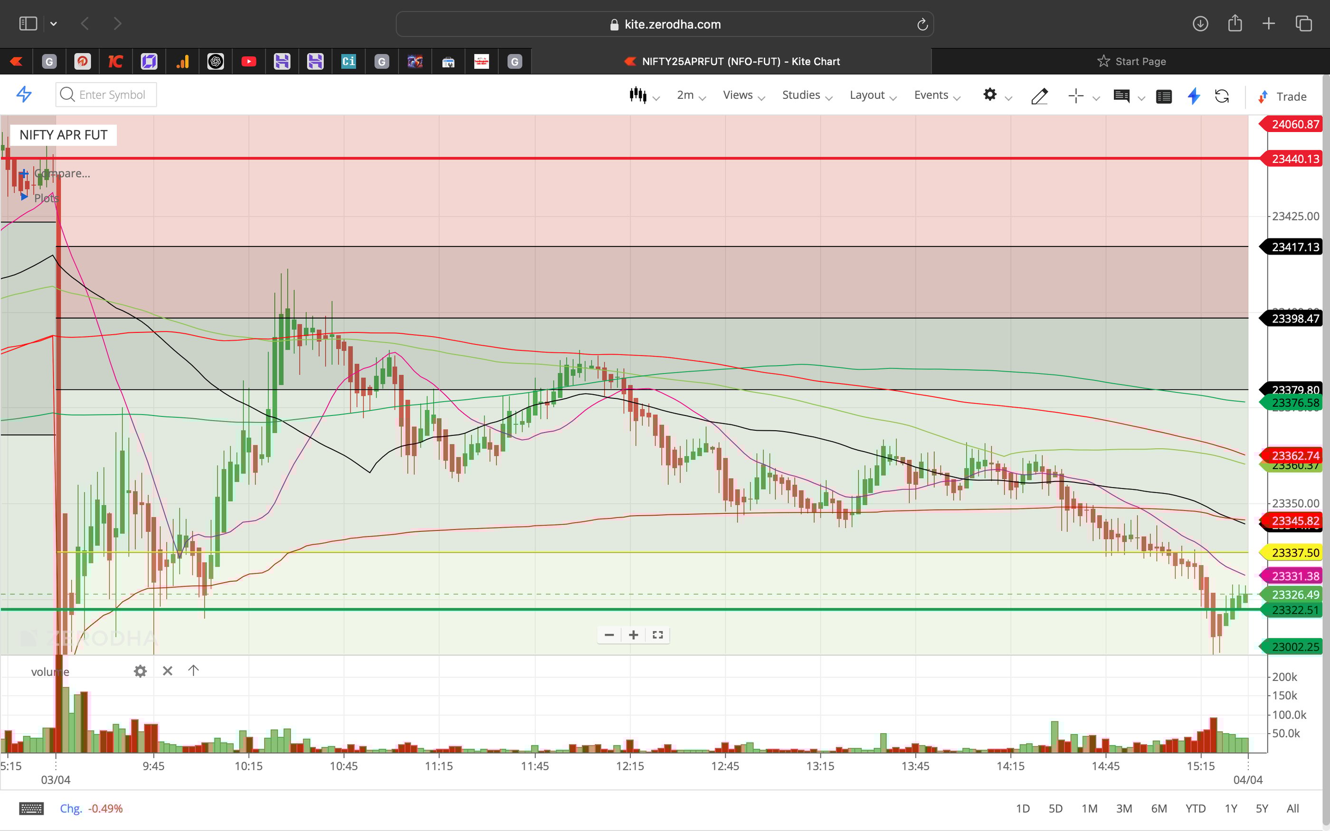Activate the crosshair tool
The height and width of the screenshot is (831, 1330).
click(x=1076, y=95)
